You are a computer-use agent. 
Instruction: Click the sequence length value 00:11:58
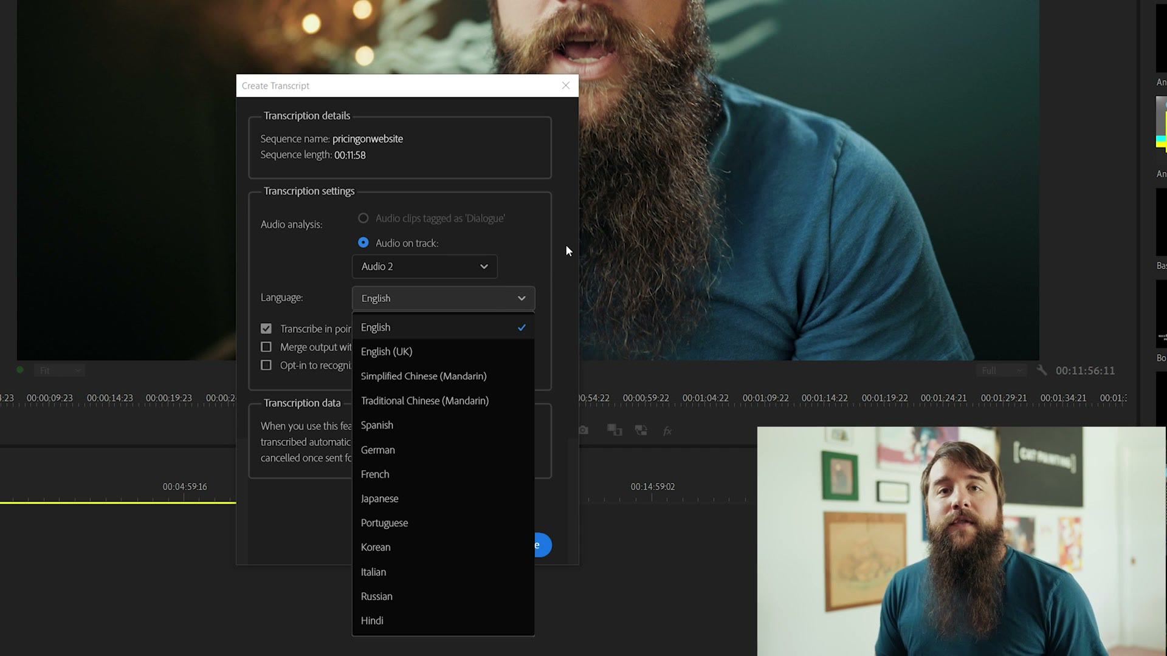pos(350,155)
